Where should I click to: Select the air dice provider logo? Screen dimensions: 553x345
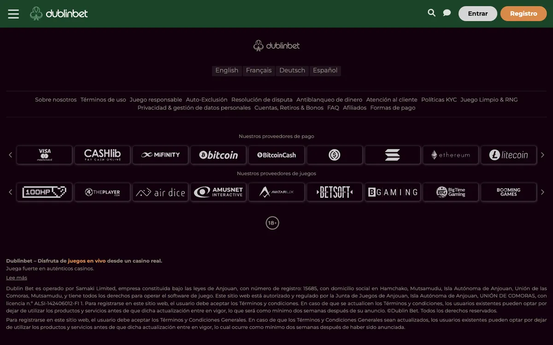pos(160,192)
